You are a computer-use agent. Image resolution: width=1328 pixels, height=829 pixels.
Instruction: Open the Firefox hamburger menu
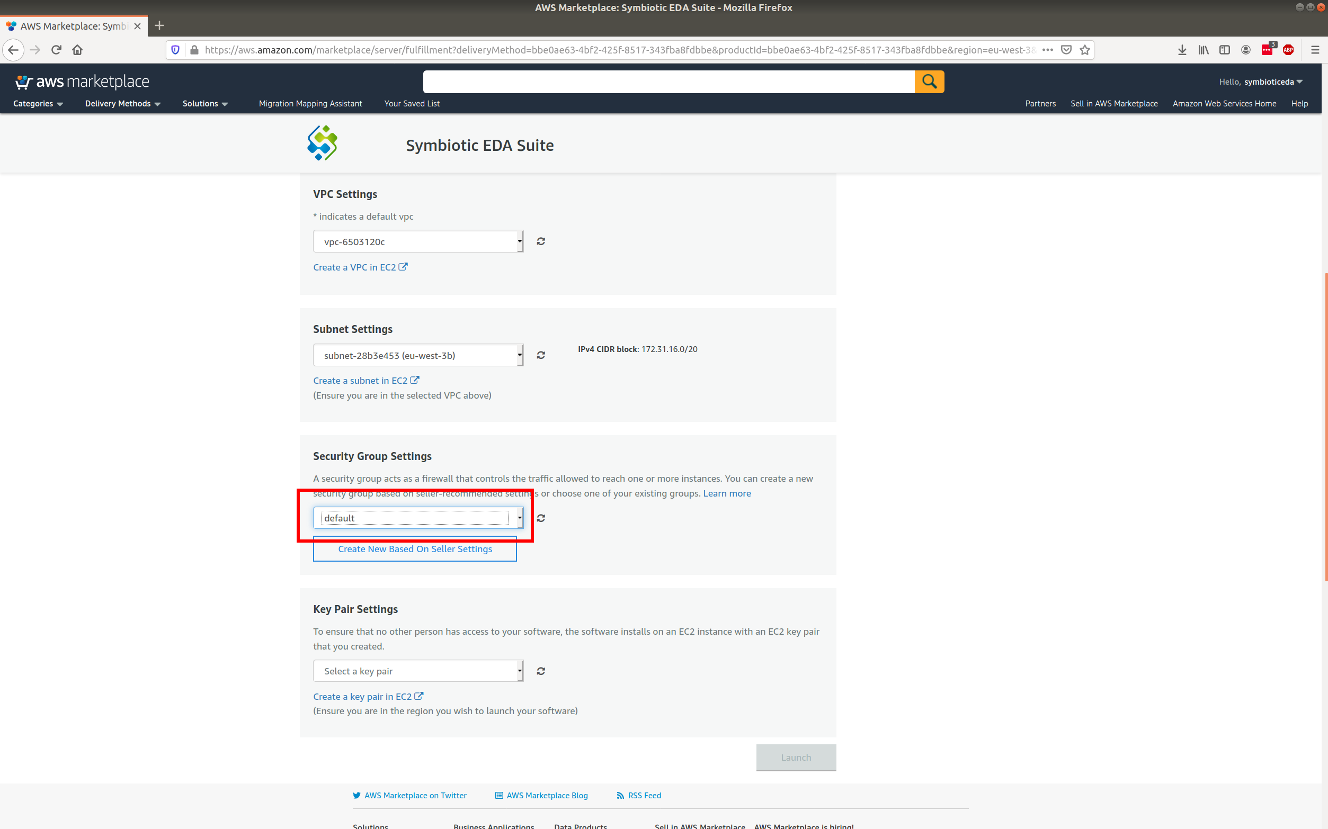pyautogui.click(x=1315, y=50)
